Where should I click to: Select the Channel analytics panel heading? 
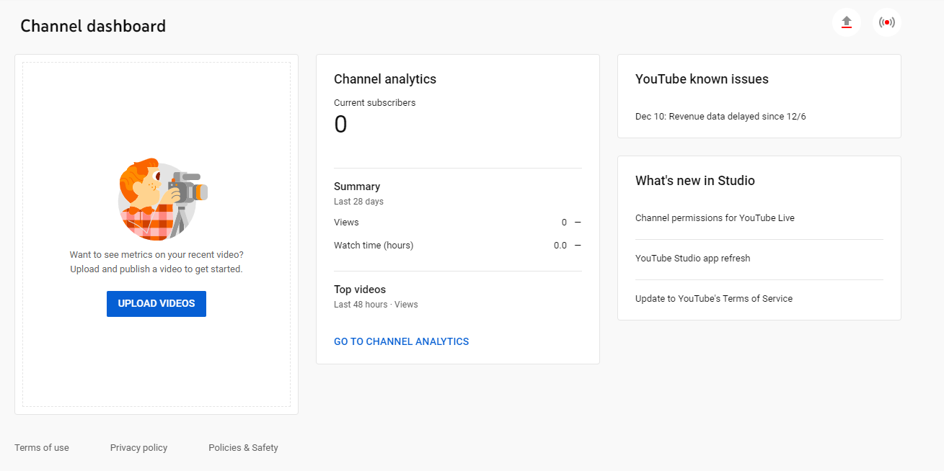[385, 78]
